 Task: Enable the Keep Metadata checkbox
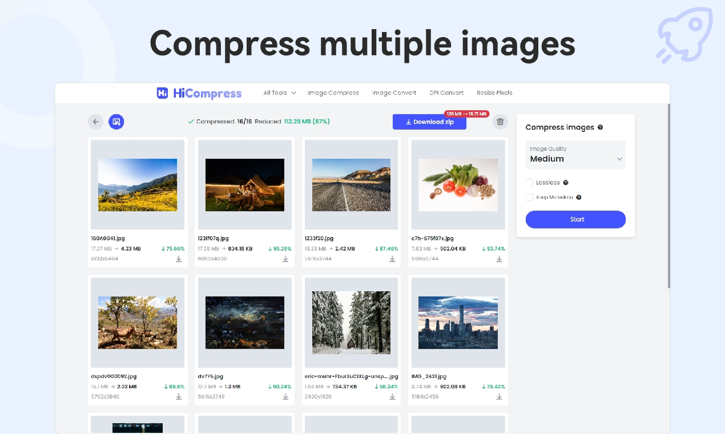(529, 197)
